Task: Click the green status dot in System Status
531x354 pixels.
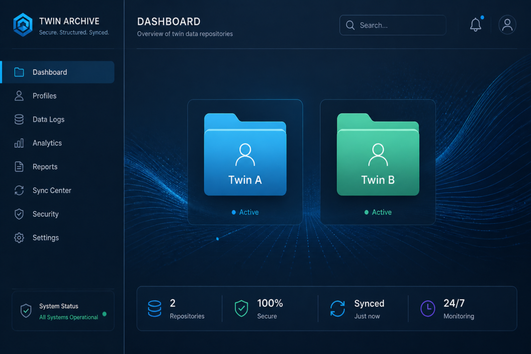Action: point(104,314)
